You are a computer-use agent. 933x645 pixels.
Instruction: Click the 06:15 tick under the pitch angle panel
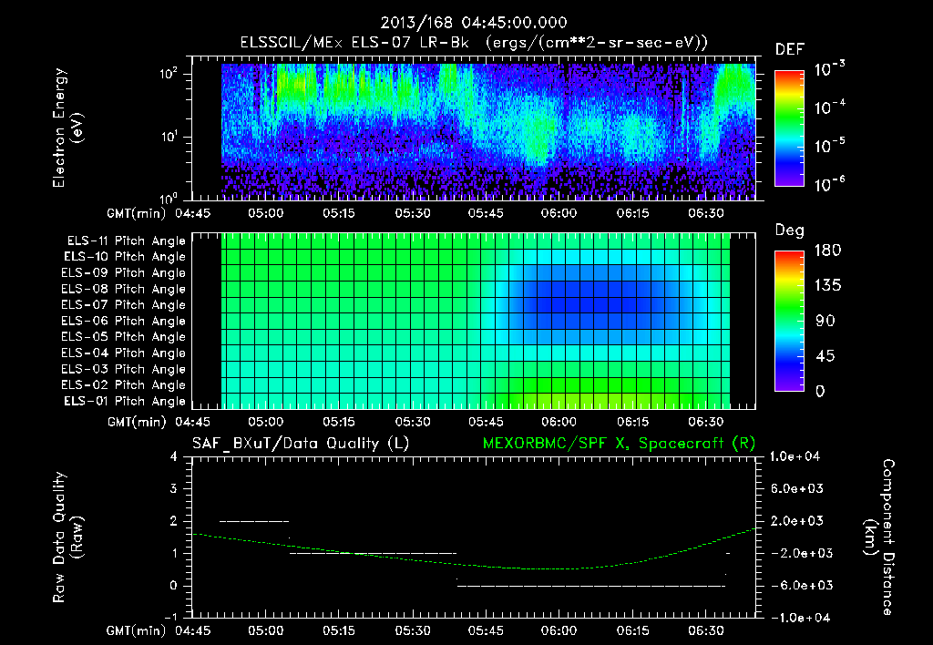pyautogui.click(x=632, y=422)
